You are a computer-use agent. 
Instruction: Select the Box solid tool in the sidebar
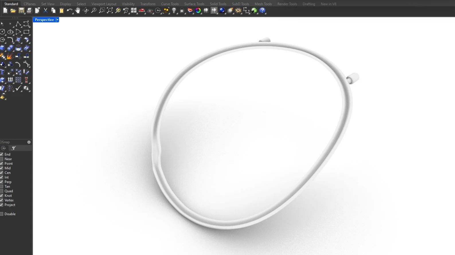[3, 48]
